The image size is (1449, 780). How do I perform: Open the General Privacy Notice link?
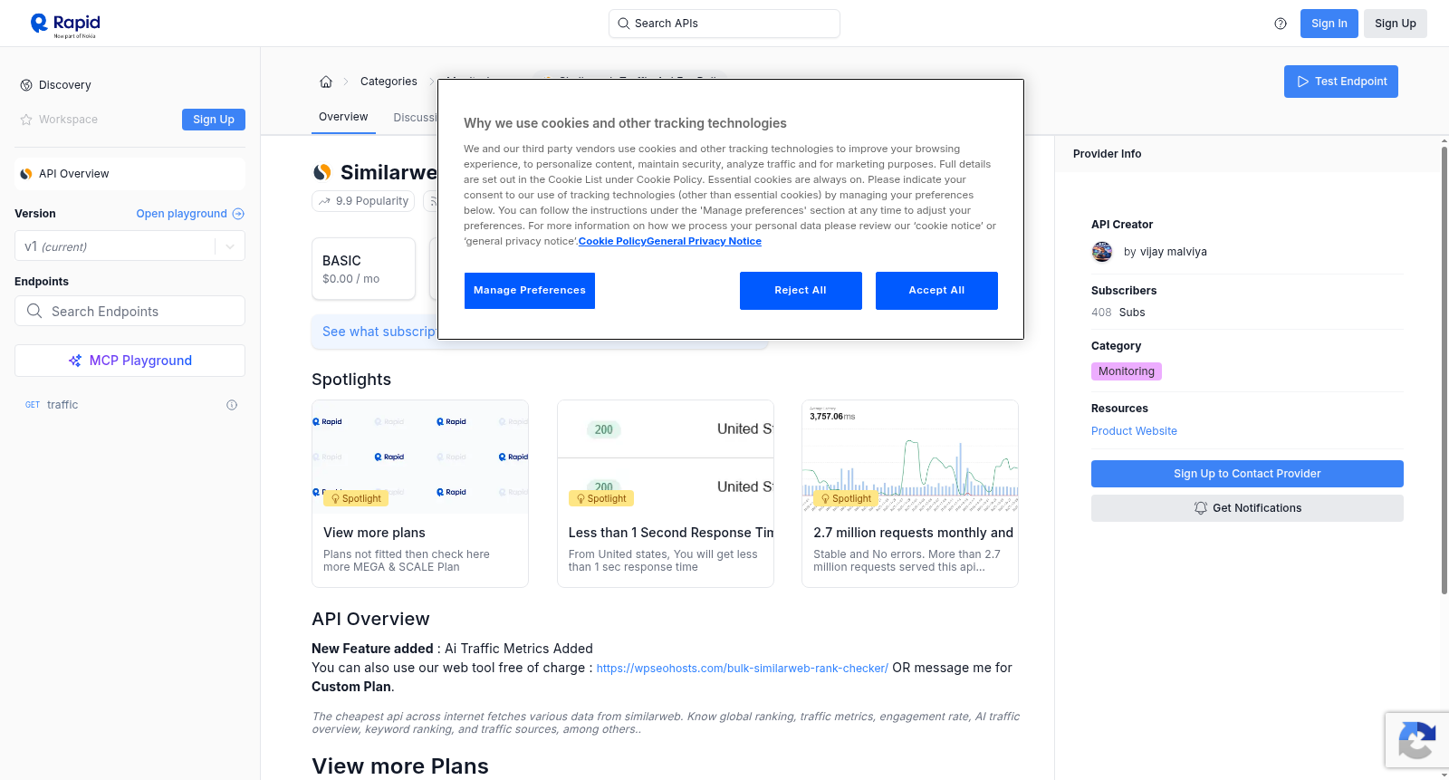(705, 241)
